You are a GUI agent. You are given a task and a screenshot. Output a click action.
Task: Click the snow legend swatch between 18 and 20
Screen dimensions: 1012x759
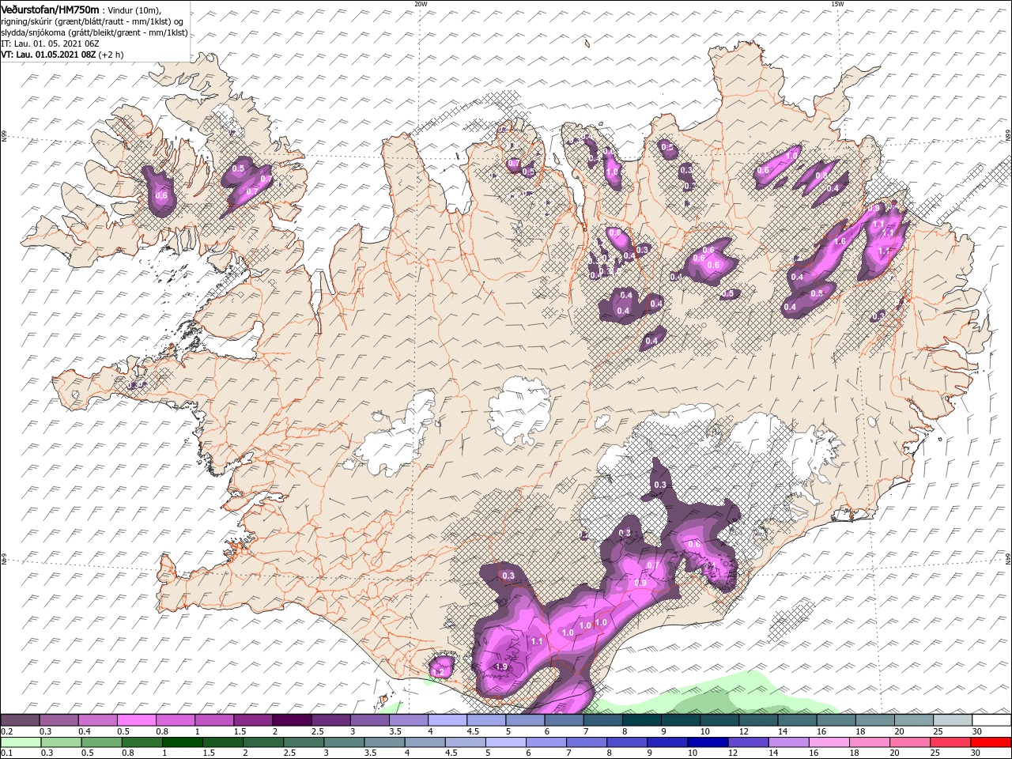tap(875, 719)
